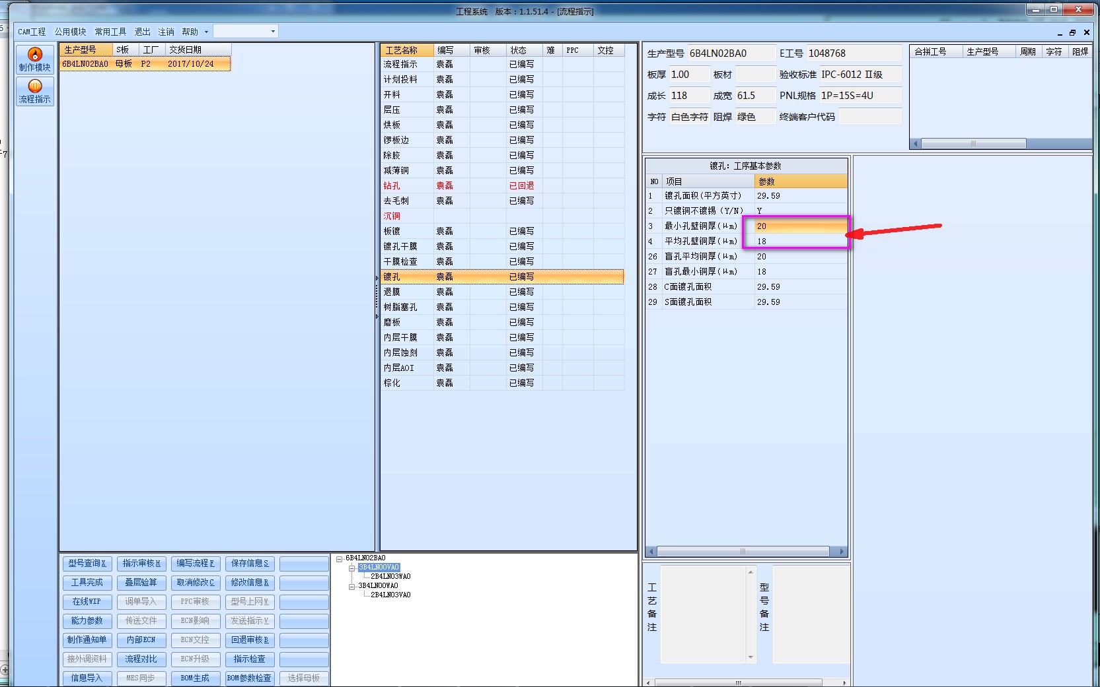Collapse the 6B4LN02BA0 tree root node
The height and width of the screenshot is (687, 1100).
click(340, 558)
